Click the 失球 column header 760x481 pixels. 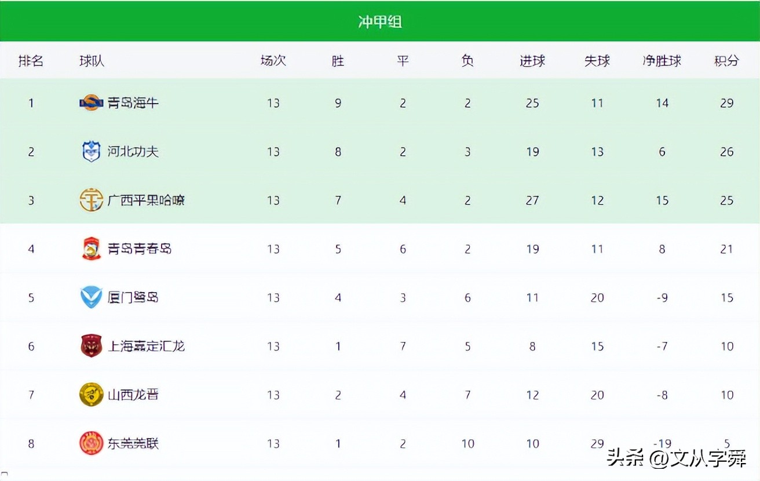coord(597,60)
